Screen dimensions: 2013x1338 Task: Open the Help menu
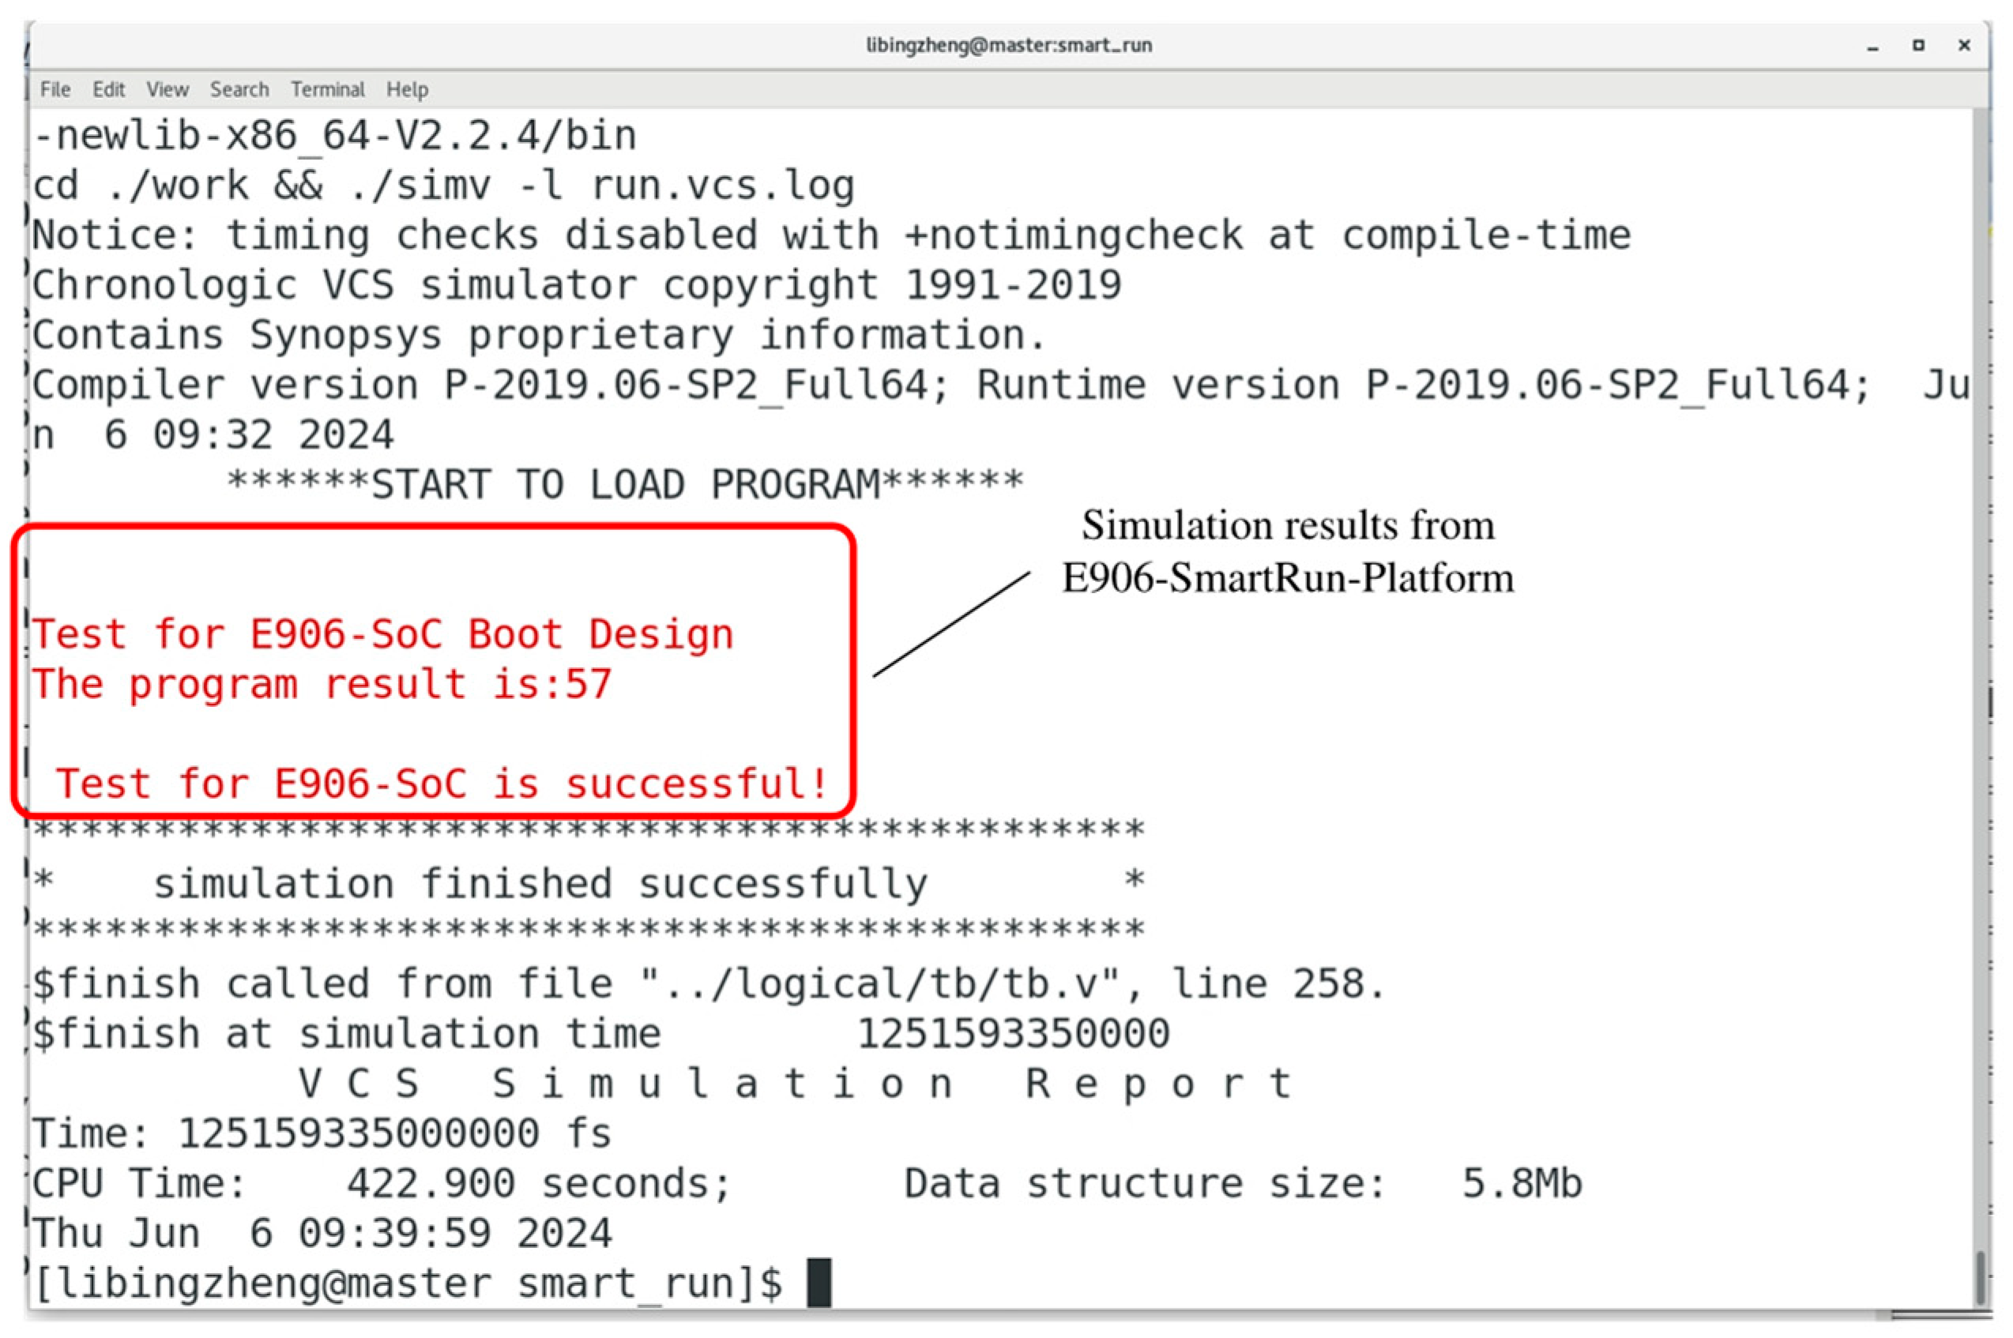click(407, 89)
